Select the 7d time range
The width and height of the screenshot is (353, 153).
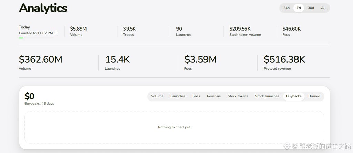tap(299, 8)
